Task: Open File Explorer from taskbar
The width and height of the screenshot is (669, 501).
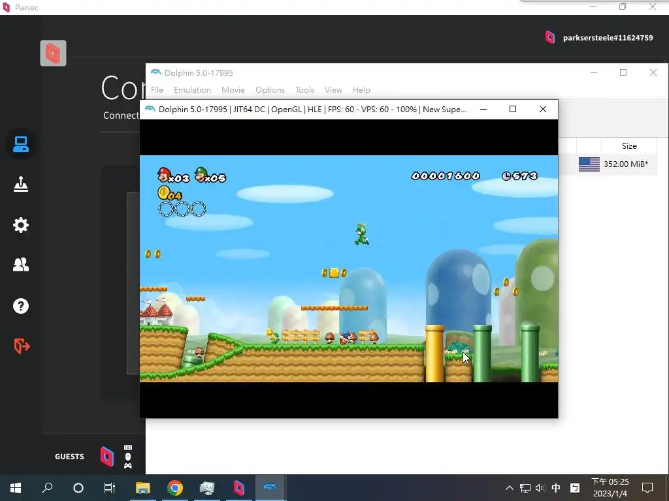Action: (x=143, y=488)
